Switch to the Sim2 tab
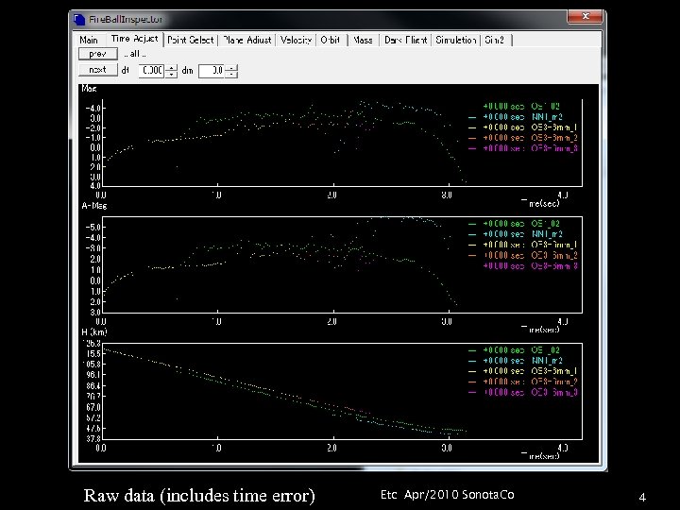 click(495, 40)
